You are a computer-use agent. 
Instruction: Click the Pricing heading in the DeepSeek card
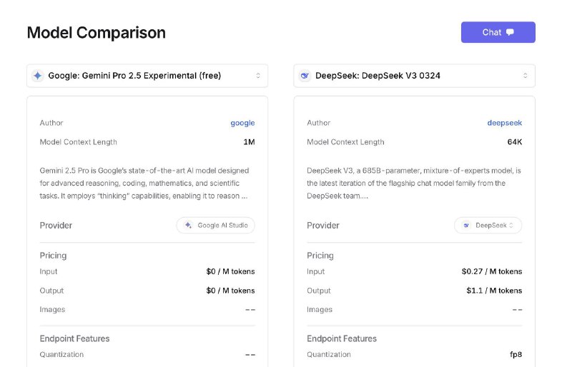point(320,255)
